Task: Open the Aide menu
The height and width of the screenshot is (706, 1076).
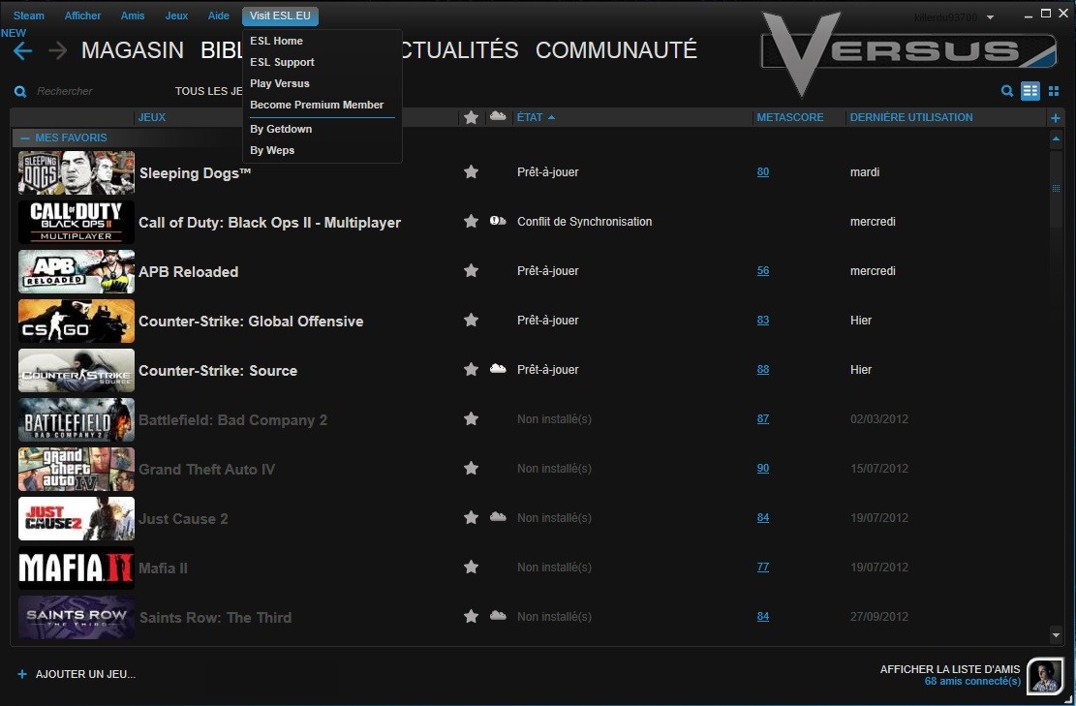Action: point(218,15)
